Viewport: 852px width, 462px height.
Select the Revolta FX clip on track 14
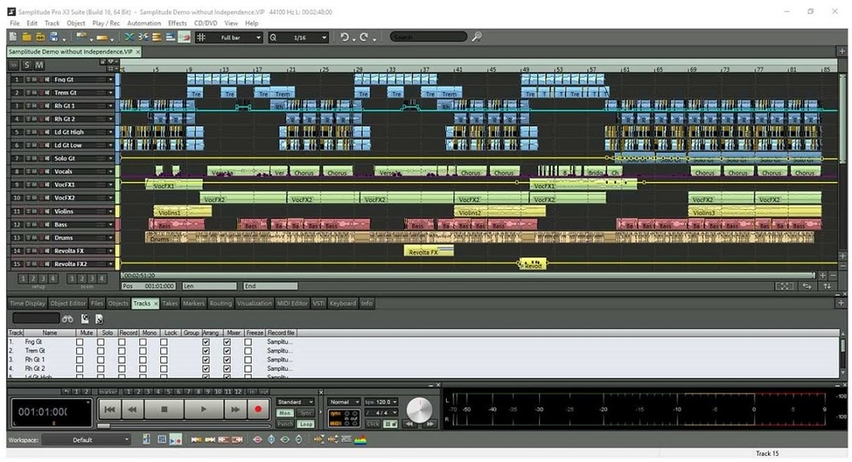pos(428,251)
